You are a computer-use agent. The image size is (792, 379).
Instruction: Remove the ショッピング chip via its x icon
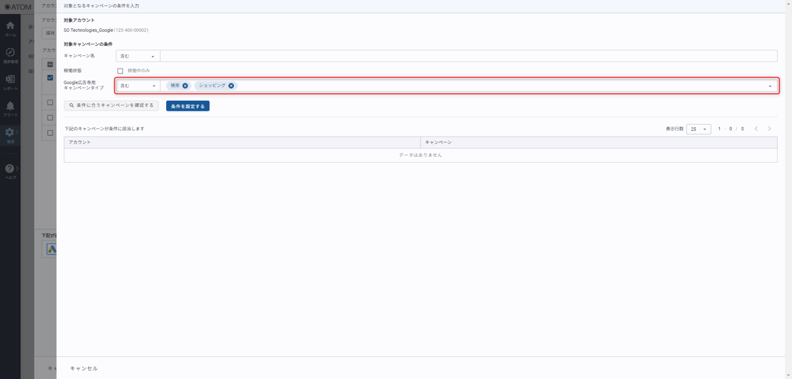click(231, 86)
